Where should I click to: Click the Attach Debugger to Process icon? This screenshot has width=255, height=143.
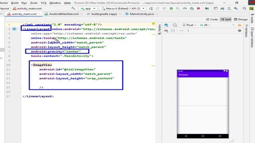coord(192,8)
